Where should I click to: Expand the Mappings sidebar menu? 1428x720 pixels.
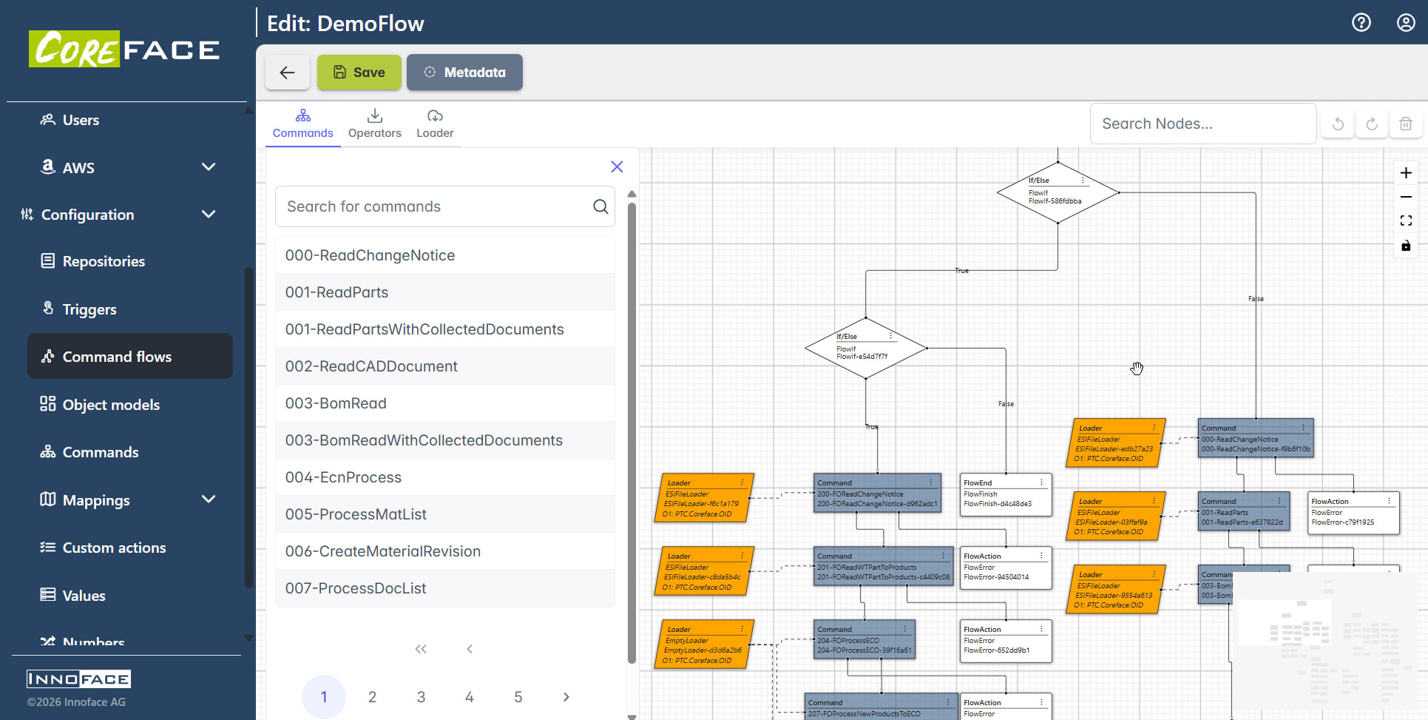(x=209, y=499)
